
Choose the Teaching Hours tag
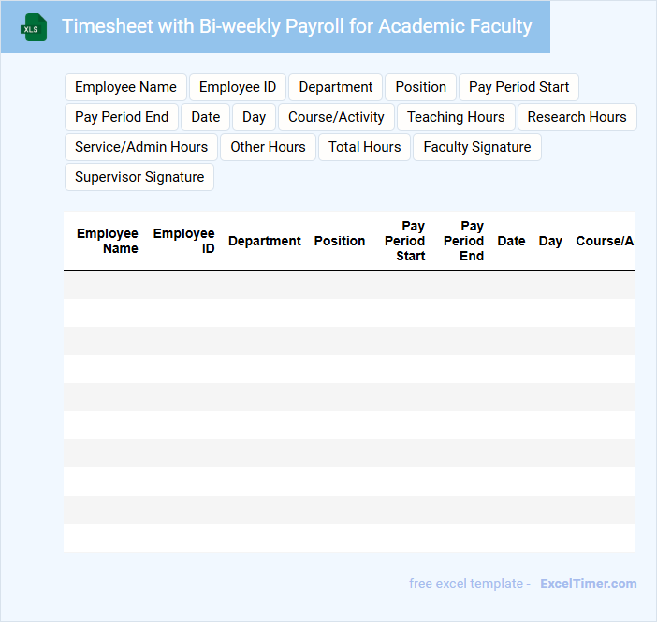(456, 117)
